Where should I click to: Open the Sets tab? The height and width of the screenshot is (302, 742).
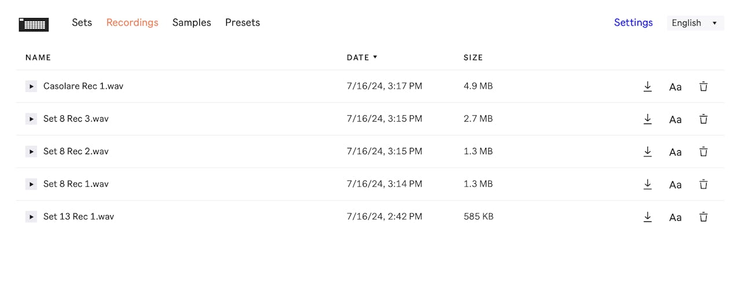click(x=82, y=23)
